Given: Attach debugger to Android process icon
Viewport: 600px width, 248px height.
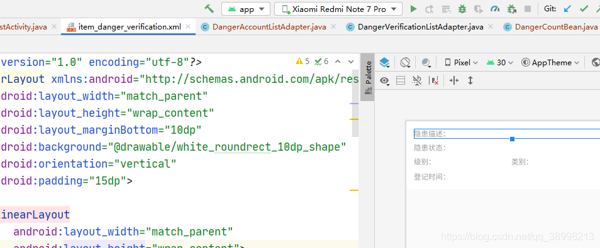Looking at the screenshot, I should tap(511, 9).
